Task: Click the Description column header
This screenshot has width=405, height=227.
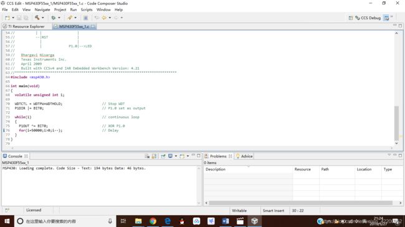Action: tap(216, 169)
